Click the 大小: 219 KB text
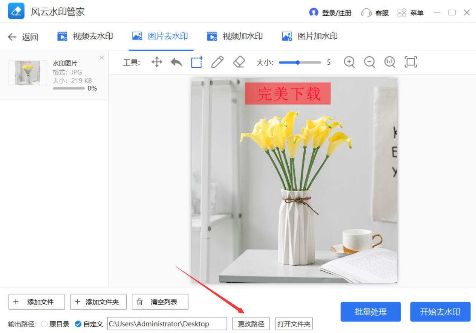 pos(72,80)
